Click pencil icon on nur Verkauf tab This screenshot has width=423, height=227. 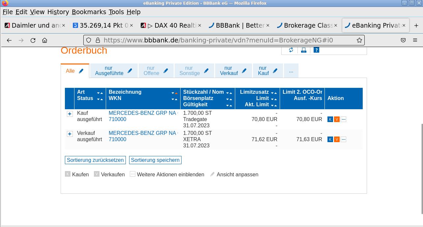tap(244, 71)
